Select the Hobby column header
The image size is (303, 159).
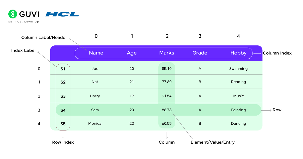238,53
